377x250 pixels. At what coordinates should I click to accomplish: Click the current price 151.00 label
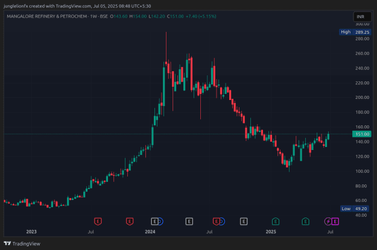[362, 134]
